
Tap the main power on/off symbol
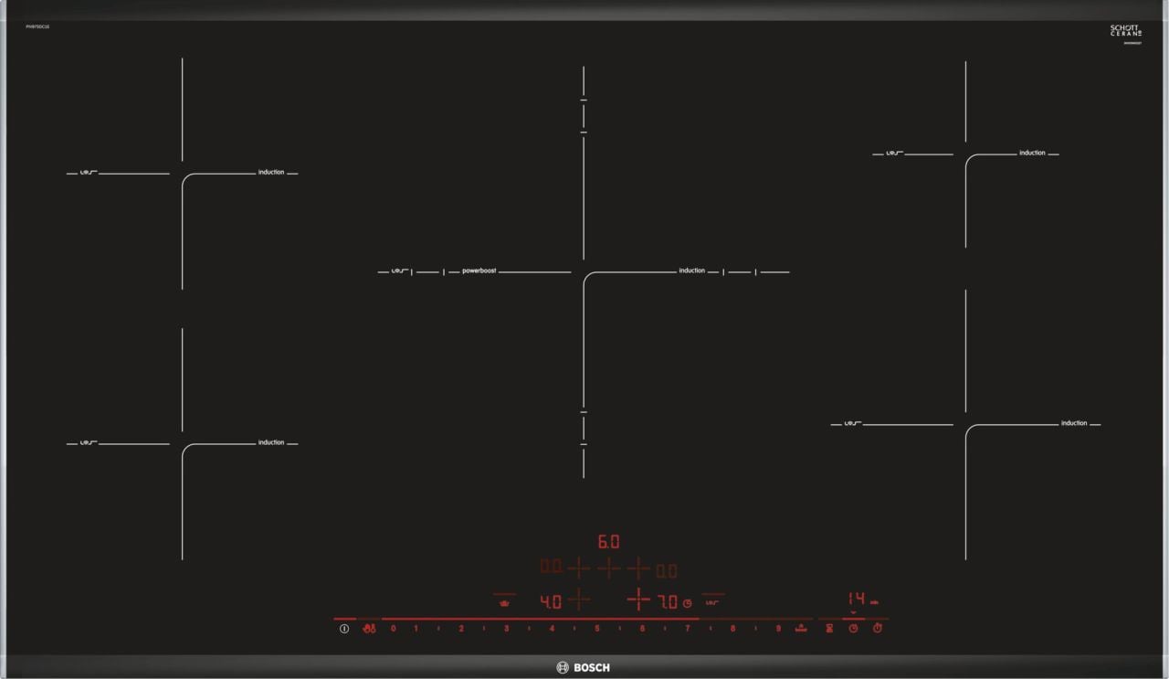tap(344, 629)
